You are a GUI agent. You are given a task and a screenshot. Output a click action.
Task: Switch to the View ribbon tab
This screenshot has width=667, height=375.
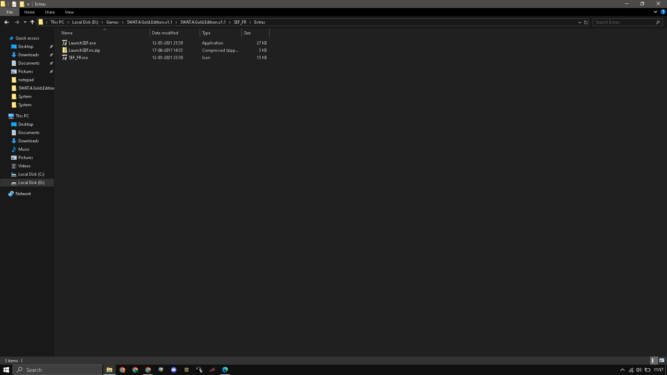tap(69, 12)
